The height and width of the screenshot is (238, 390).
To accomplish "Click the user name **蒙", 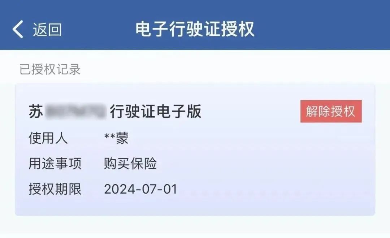I will (x=116, y=138).
